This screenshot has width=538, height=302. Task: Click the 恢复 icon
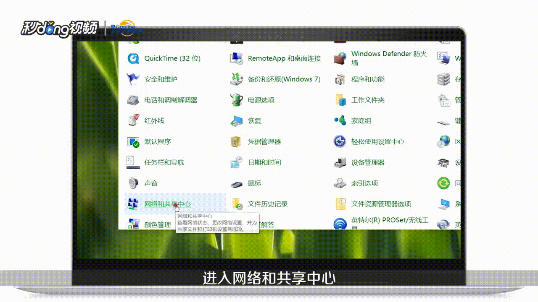click(x=237, y=120)
